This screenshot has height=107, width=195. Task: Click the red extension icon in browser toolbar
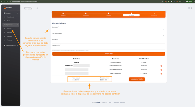coord(166,1)
